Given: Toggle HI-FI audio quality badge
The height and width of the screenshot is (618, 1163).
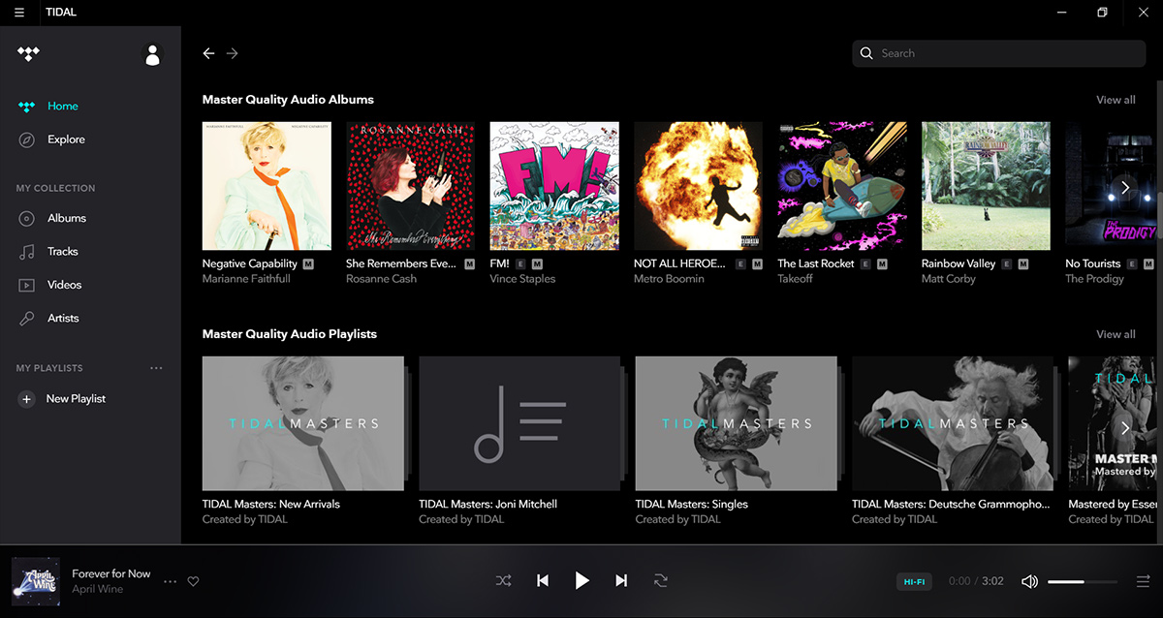Looking at the screenshot, I should tap(914, 582).
